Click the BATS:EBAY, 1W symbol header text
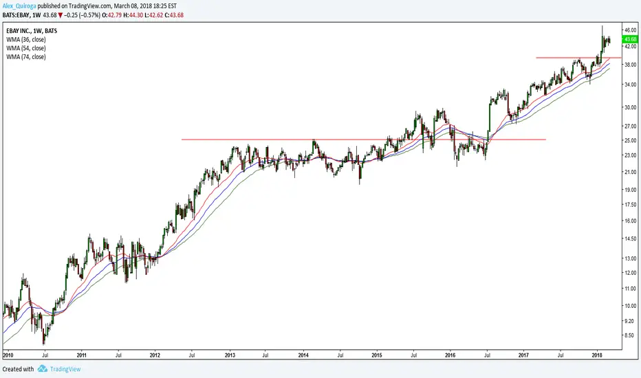Image resolution: width=641 pixels, height=378 pixels. point(22,15)
